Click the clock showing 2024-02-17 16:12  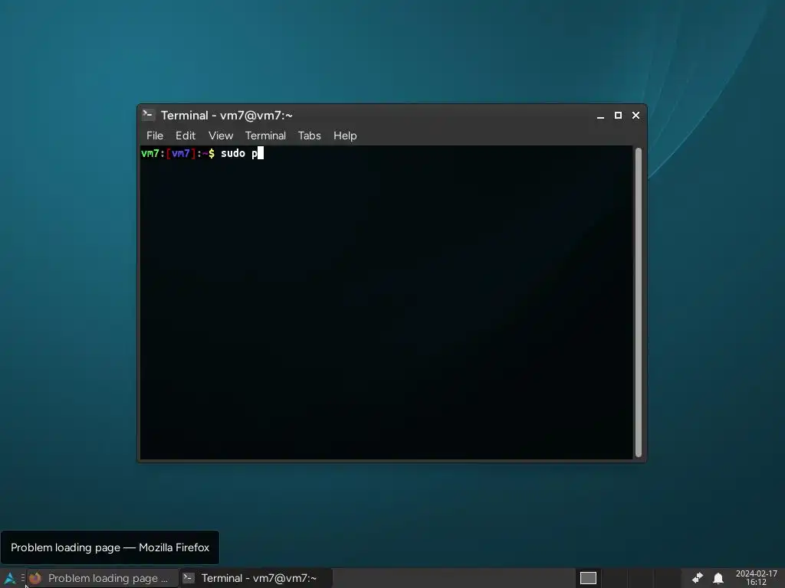[757, 578]
